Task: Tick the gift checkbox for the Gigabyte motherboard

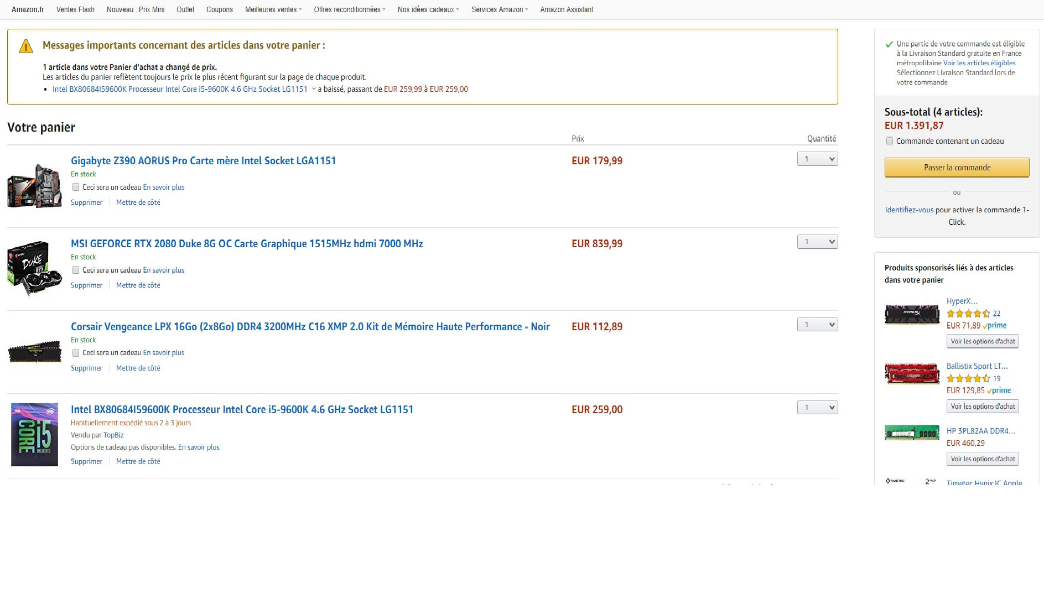Action: tap(76, 187)
